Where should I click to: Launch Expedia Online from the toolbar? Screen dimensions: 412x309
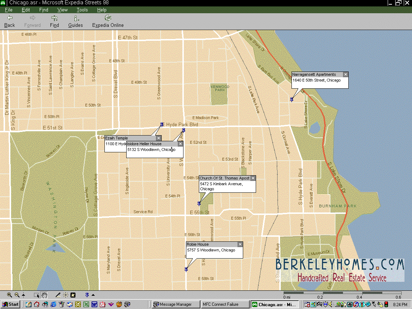(108, 21)
